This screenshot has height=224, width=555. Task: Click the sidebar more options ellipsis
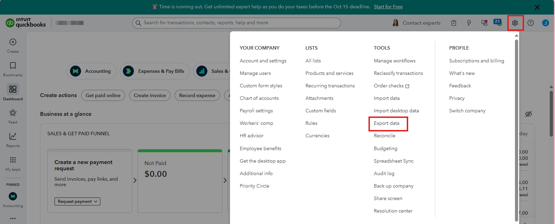pos(13,218)
